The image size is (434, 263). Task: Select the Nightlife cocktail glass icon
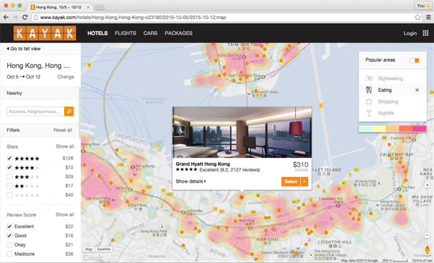(369, 113)
